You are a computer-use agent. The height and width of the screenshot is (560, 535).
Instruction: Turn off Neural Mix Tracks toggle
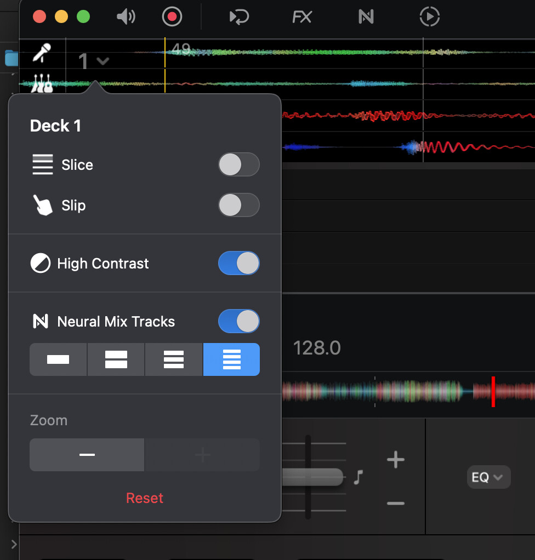point(238,321)
